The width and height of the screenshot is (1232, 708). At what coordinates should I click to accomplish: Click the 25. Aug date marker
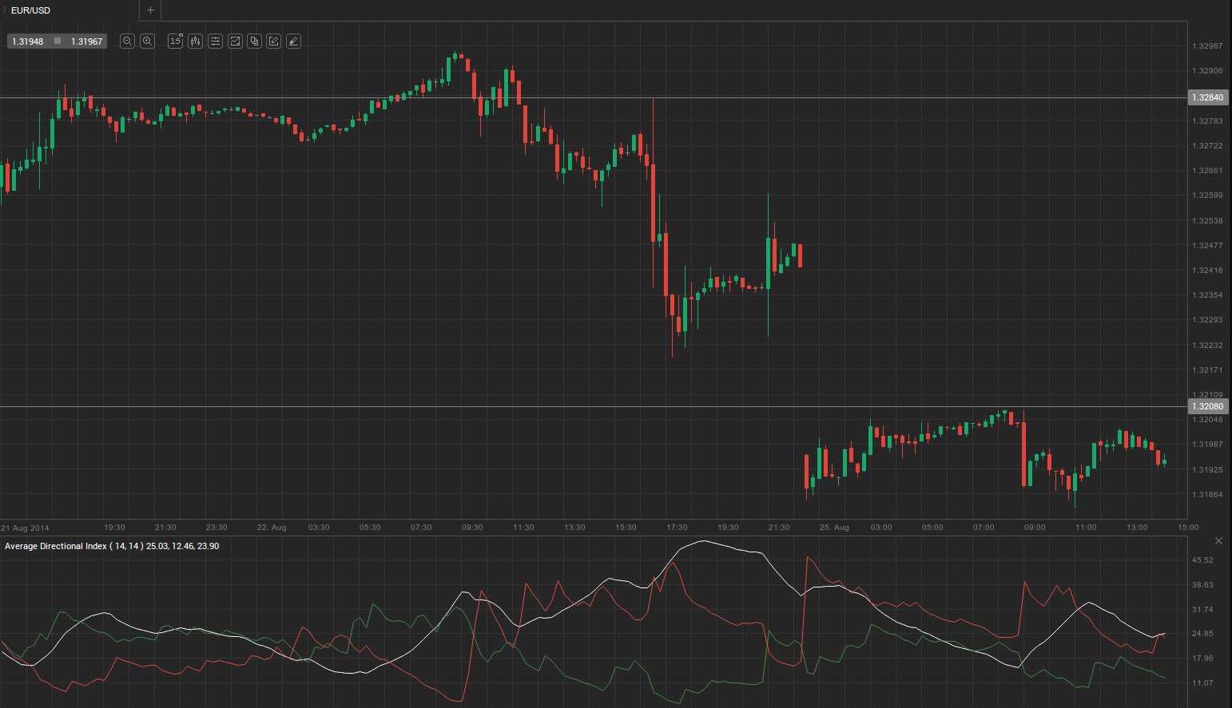click(834, 528)
